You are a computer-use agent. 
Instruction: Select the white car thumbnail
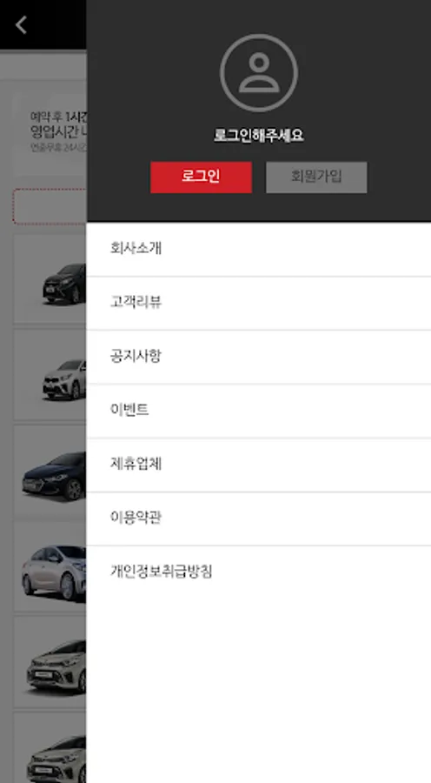(x=63, y=379)
